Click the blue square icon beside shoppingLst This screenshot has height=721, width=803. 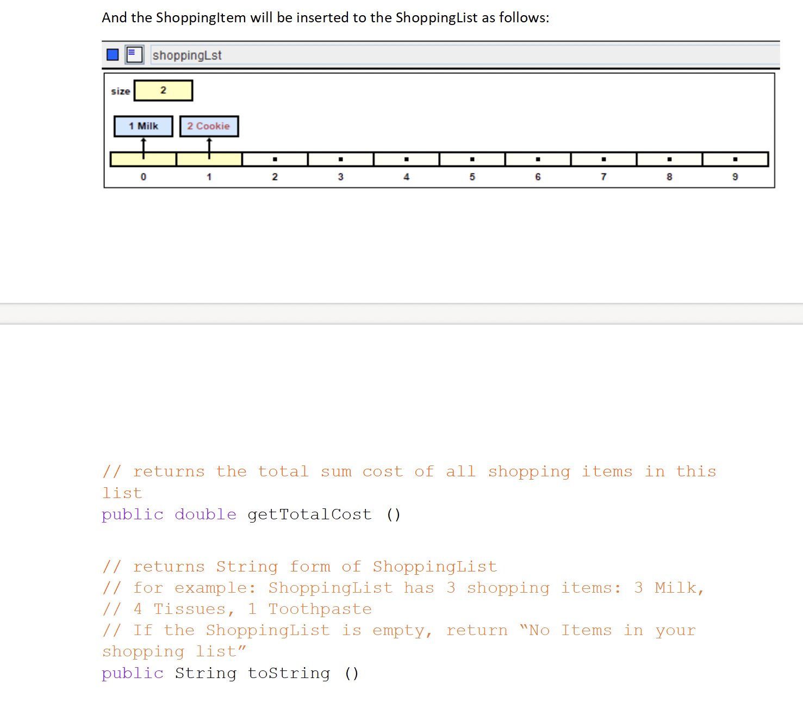pos(112,54)
